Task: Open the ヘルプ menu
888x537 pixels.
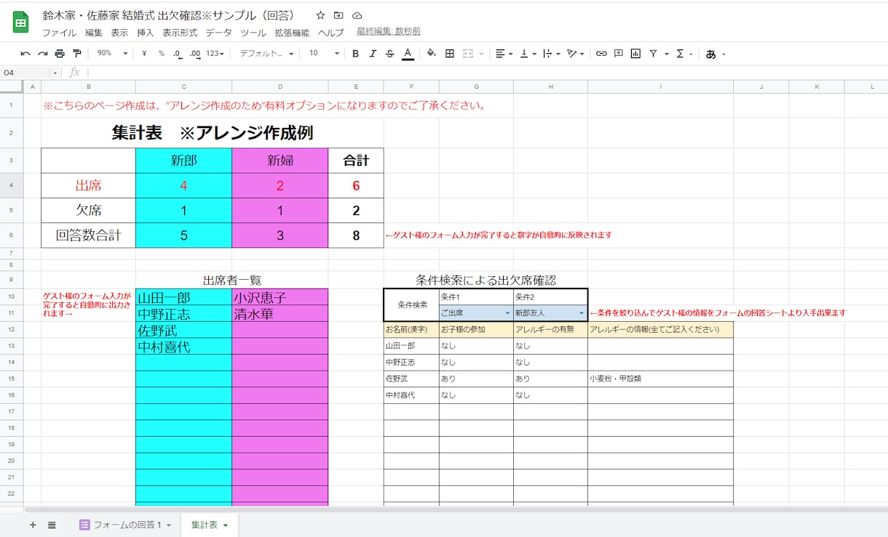Action: coord(330,33)
